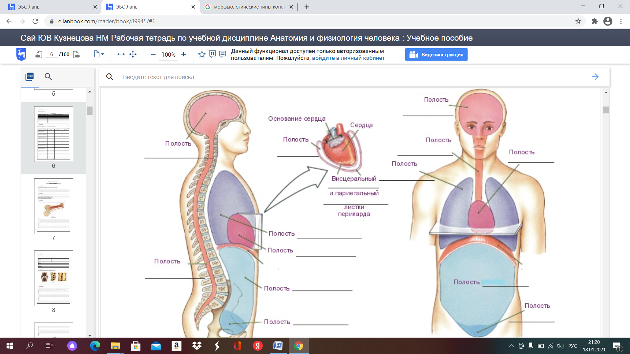630x354 pixels.
Task: Go to next page in reader toolbar
Action: (x=77, y=54)
